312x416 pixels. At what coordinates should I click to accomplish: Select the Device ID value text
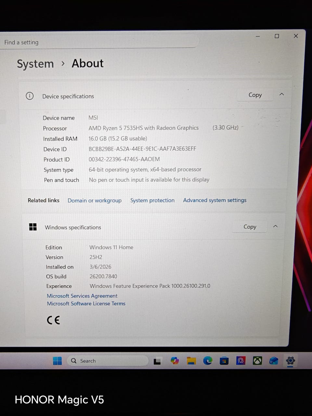click(x=142, y=149)
